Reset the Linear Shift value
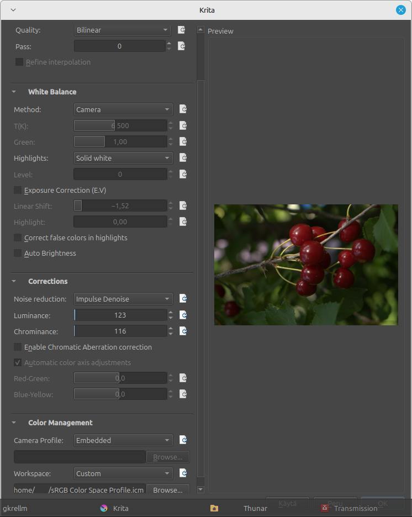Screen dimensions: 412x517 pyautogui.click(x=183, y=205)
